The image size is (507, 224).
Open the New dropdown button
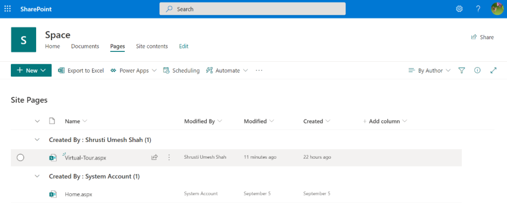[31, 70]
